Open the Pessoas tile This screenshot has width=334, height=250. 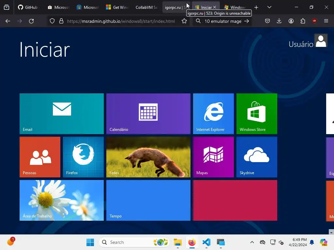tap(40, 157)
